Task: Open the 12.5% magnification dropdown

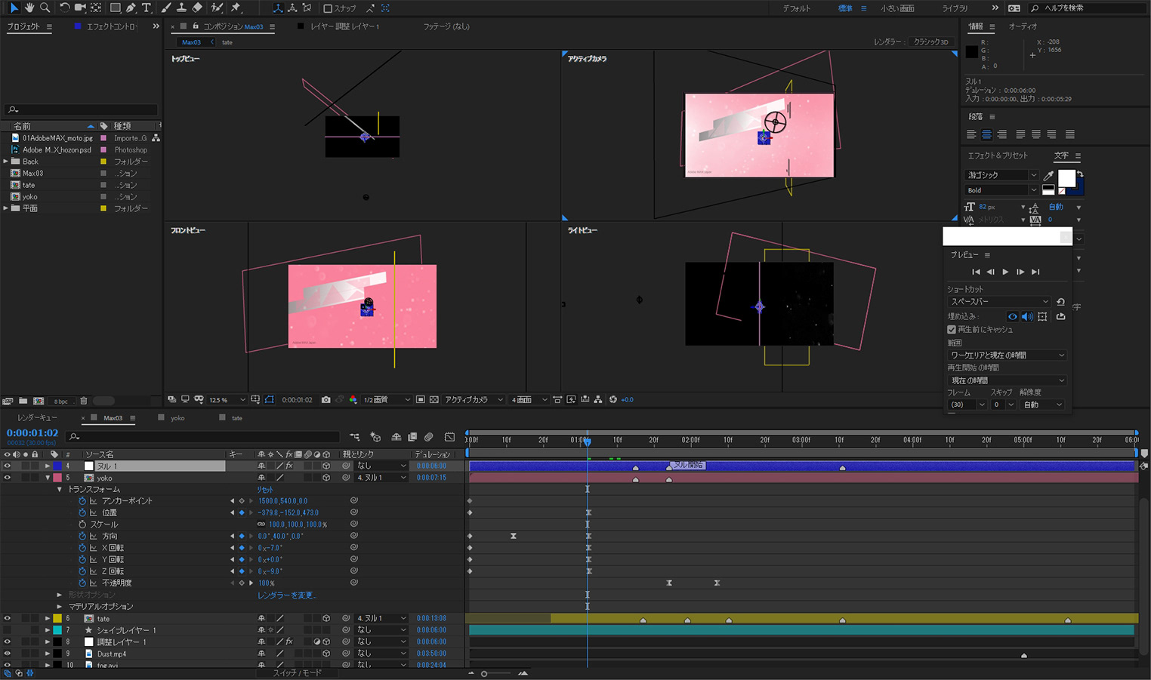Action: [227, 399]
